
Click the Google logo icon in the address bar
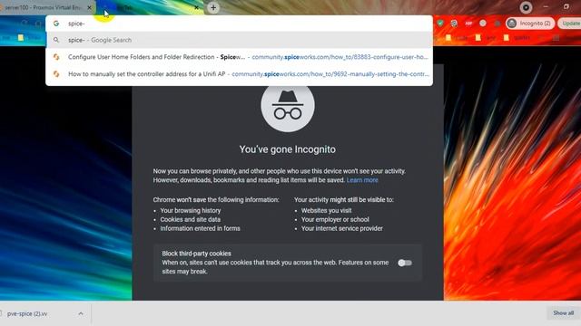pos(56,24)
